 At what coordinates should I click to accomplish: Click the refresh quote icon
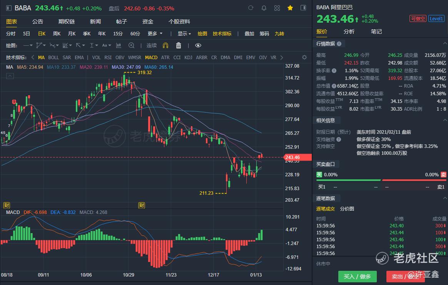251,8
